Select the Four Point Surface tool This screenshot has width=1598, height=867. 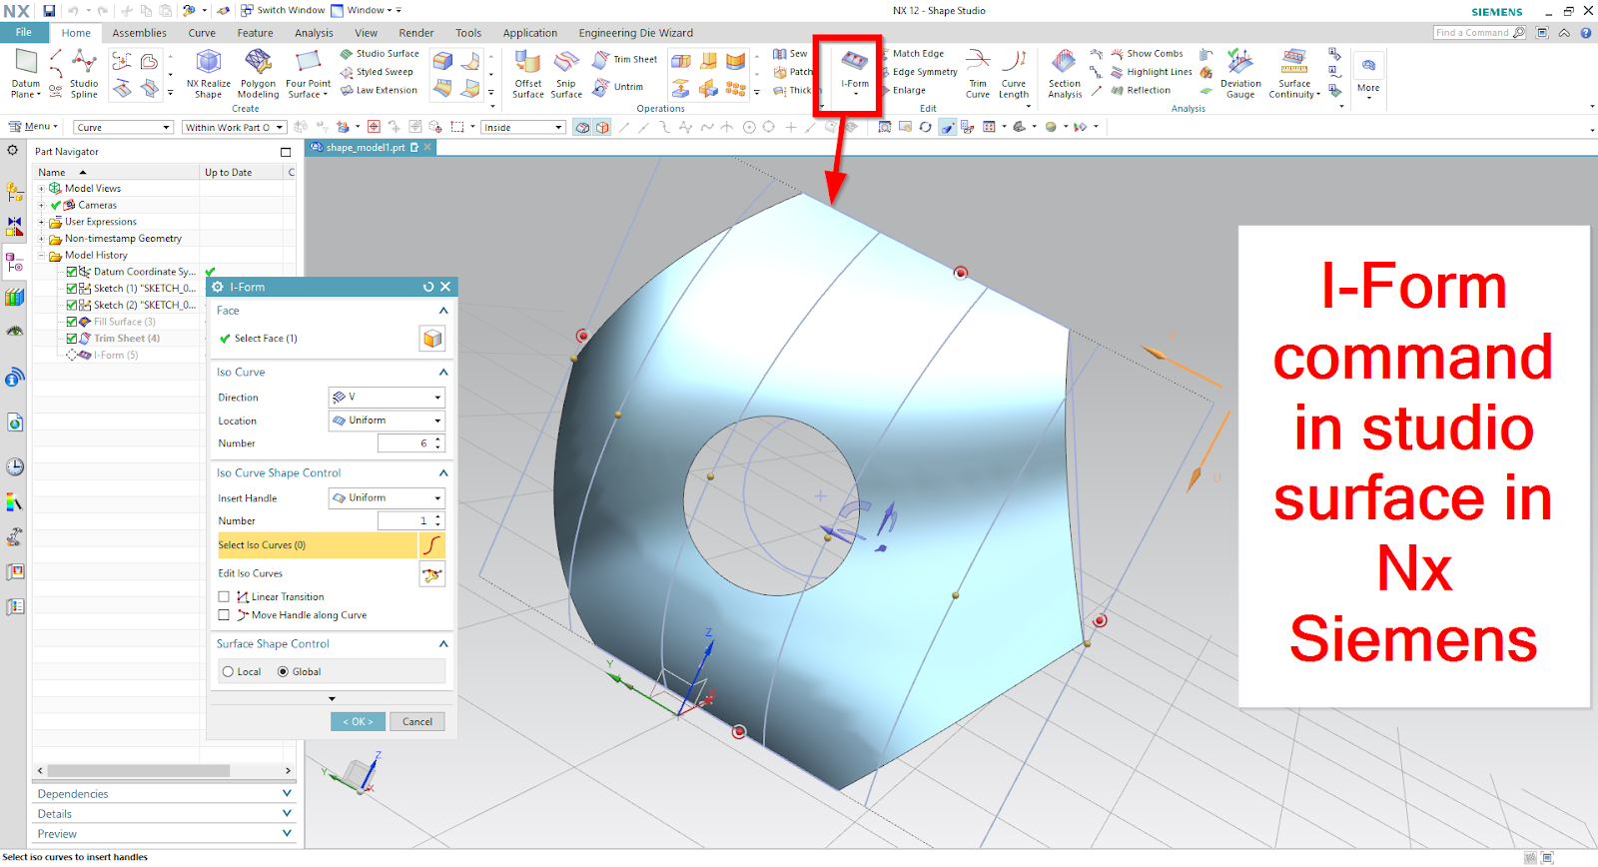(x=308, y=74)
